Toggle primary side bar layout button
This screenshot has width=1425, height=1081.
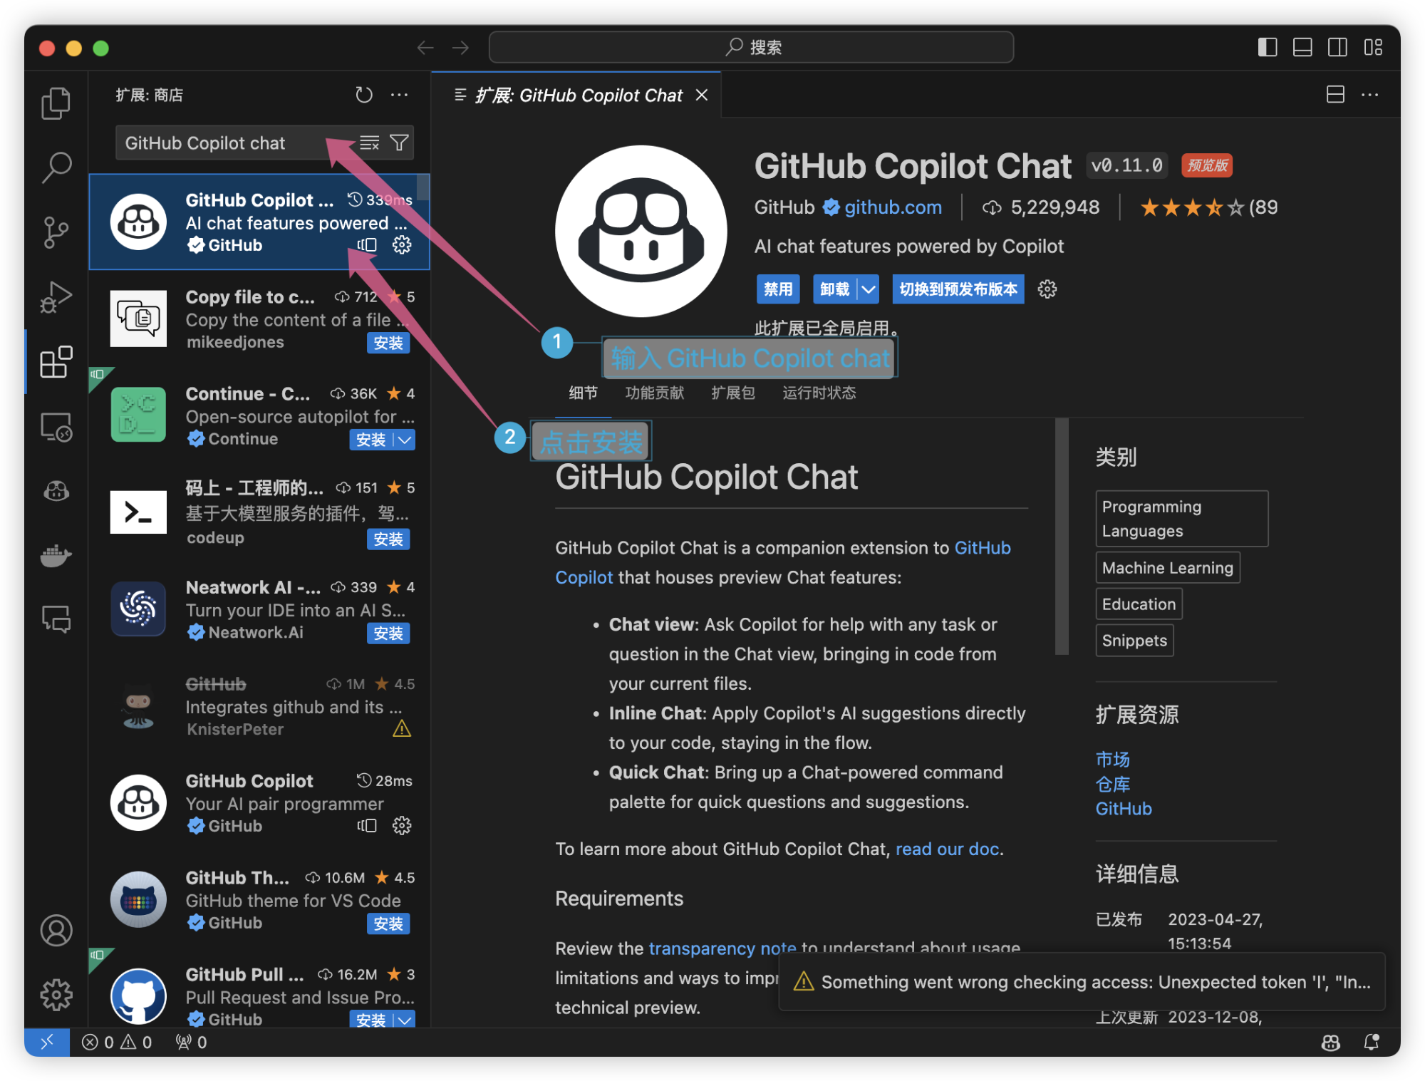[x=1268, y=48]
